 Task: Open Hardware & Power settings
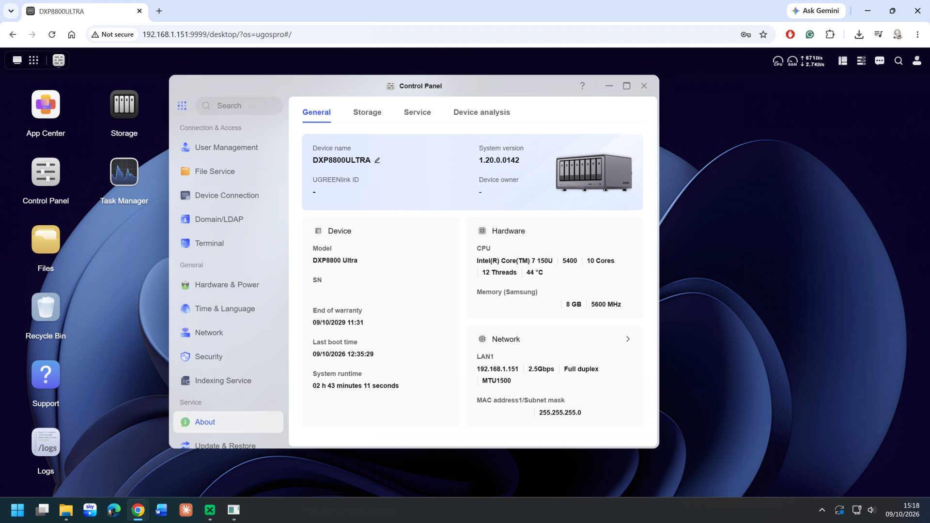(x=228, y=285)
